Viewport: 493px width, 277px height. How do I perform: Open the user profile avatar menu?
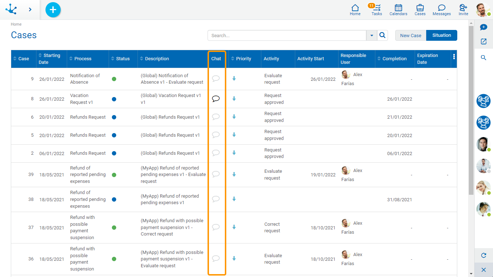[x=483, y=10]
